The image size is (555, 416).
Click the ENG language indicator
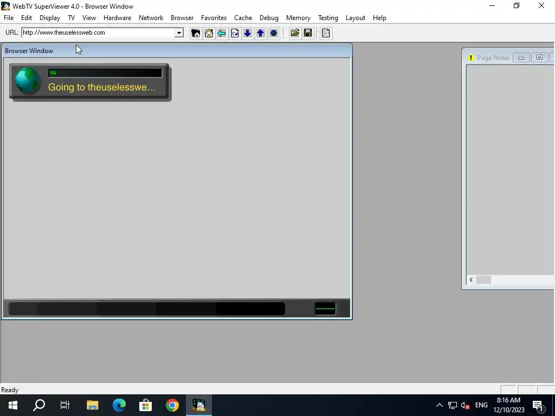point(481,405)
